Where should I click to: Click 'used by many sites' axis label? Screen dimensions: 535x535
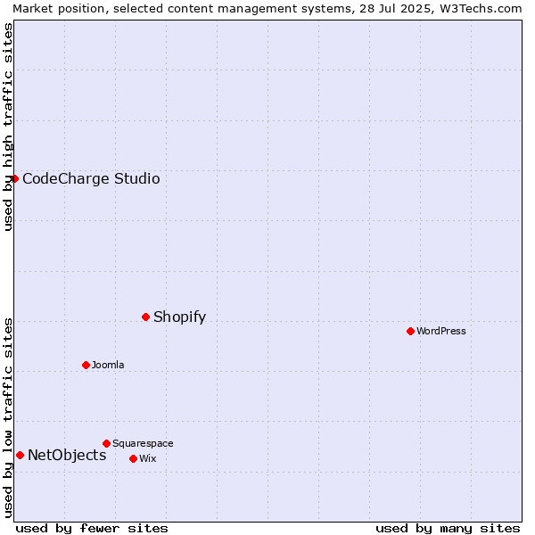(448, 529)
